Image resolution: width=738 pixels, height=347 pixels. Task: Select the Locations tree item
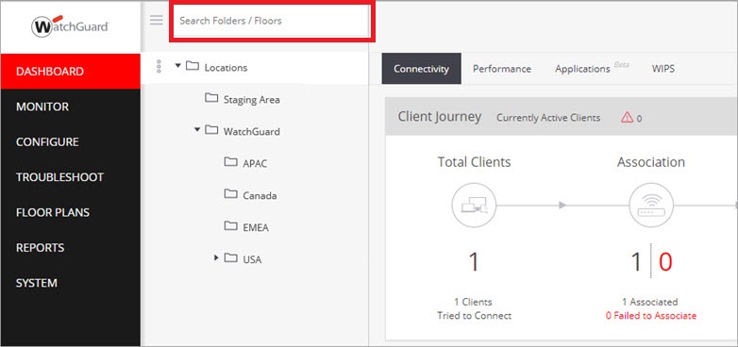[x=226, y=68]
